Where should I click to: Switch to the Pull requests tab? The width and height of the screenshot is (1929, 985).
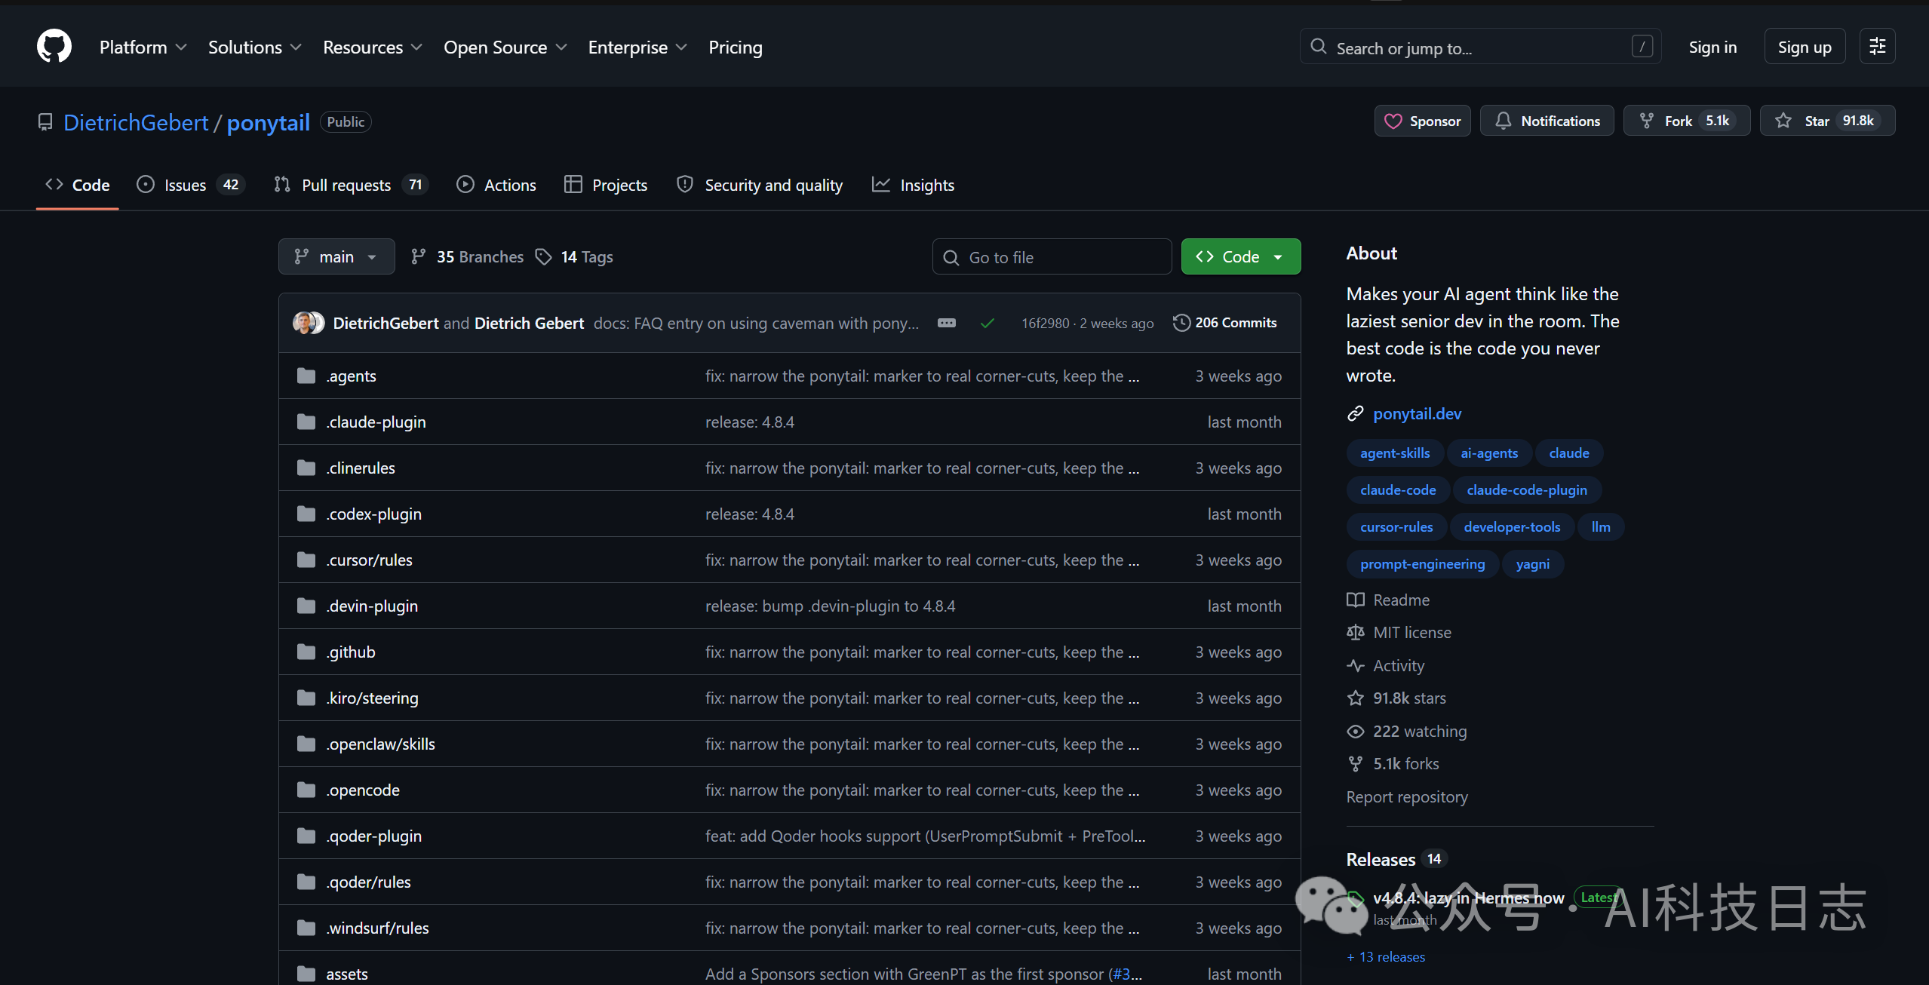[x=351, y=185]
